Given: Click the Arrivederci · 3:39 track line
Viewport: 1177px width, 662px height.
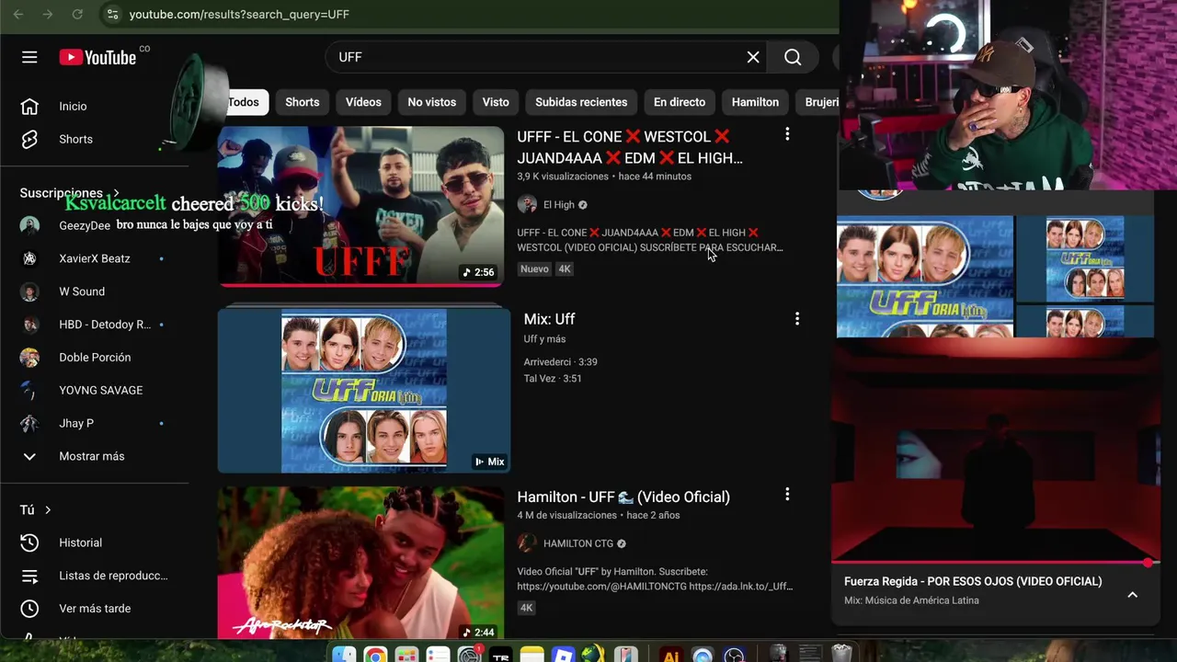Looking at the screenshot, I should coord(560,362).
